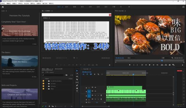This screenshot has width=186, height=108.
Task: Open Program Monitor panel menu
Action: click(x=125, y=11)
